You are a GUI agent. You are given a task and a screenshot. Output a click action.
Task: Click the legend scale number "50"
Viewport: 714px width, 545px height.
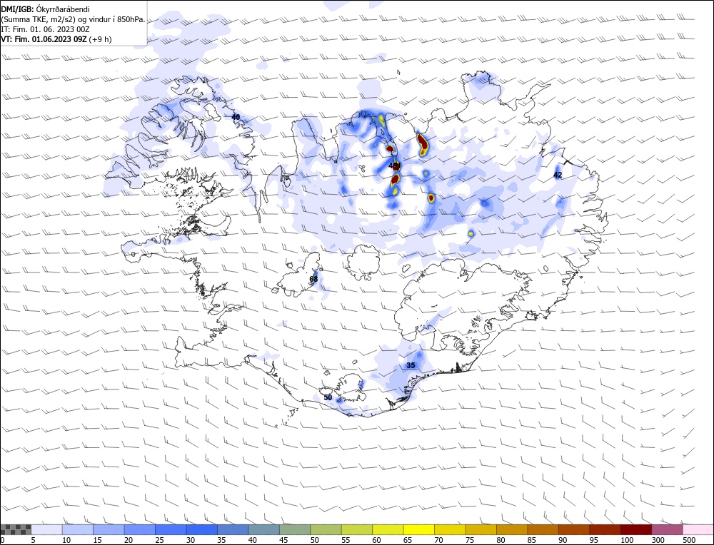pos(315,540)
